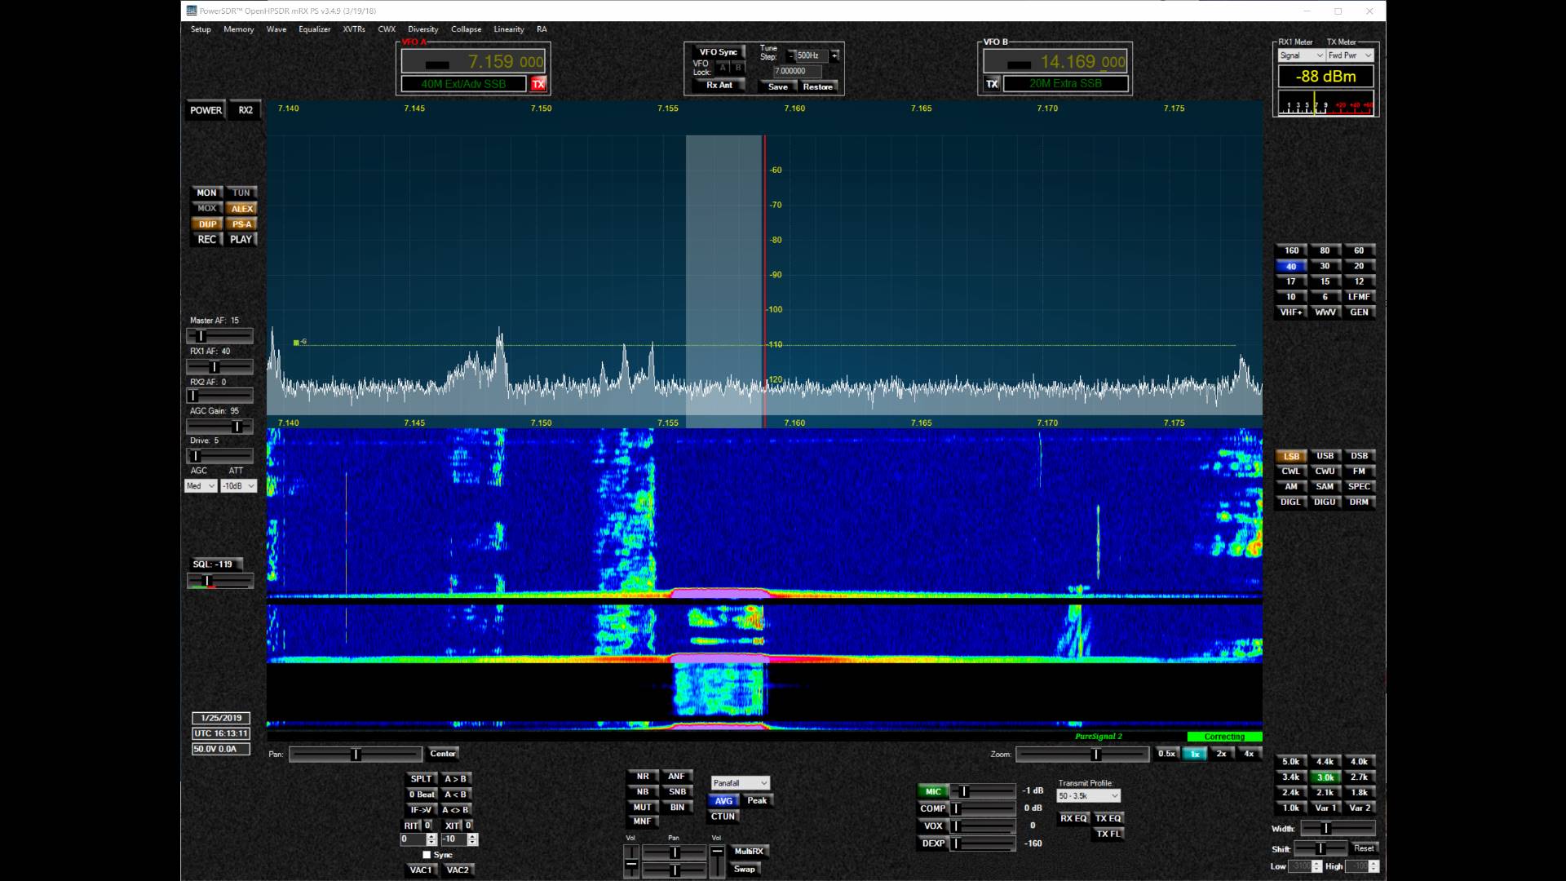Viewport: 1566px width, 881px height.
Task: Toggle the MON monitor button
Action: point(207,193)
